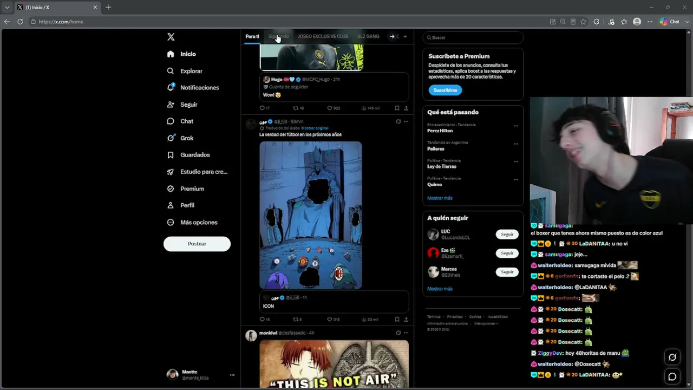Open the blue throne artwork image
The width and height of the screenshot is (693, 390).
click(x=311, y=216)
